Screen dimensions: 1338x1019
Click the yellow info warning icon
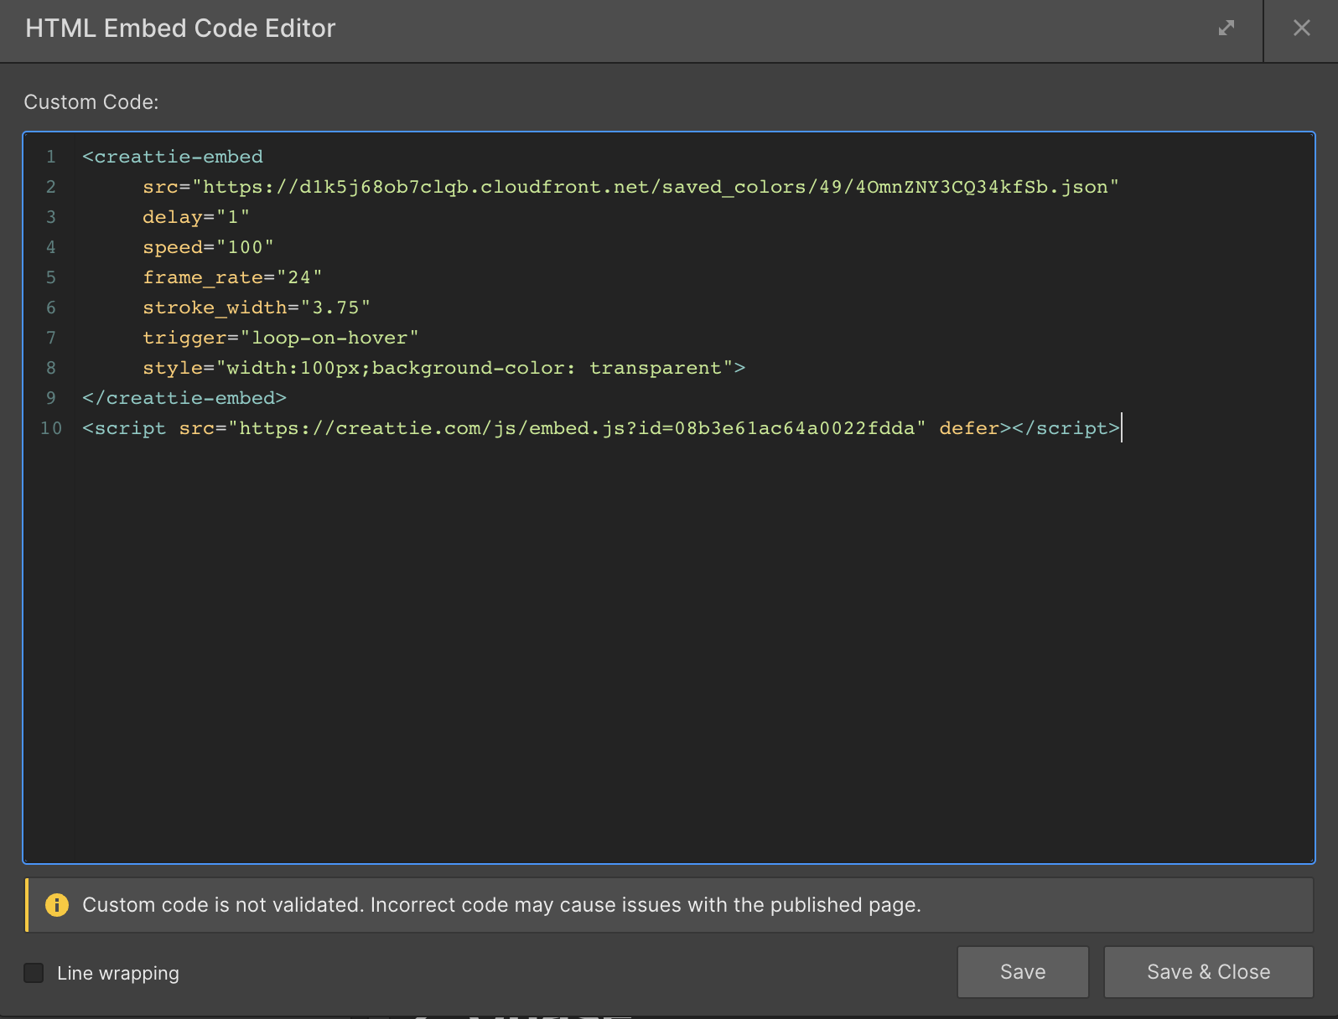pos(57,905)
